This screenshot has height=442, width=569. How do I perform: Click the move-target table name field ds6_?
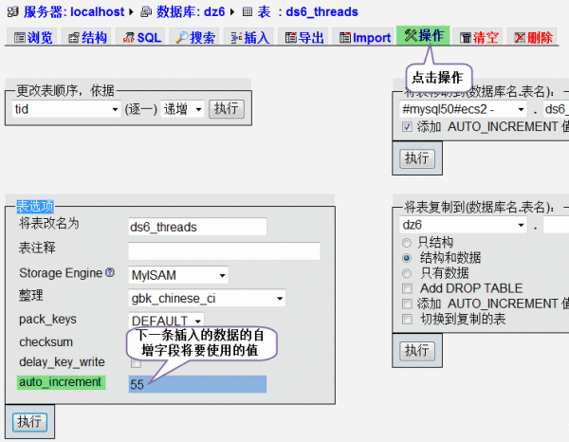click(x=557, y=109)
